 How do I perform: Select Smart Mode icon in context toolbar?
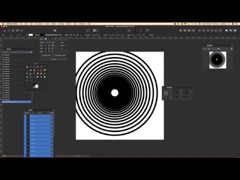click(x=74, y=35)
